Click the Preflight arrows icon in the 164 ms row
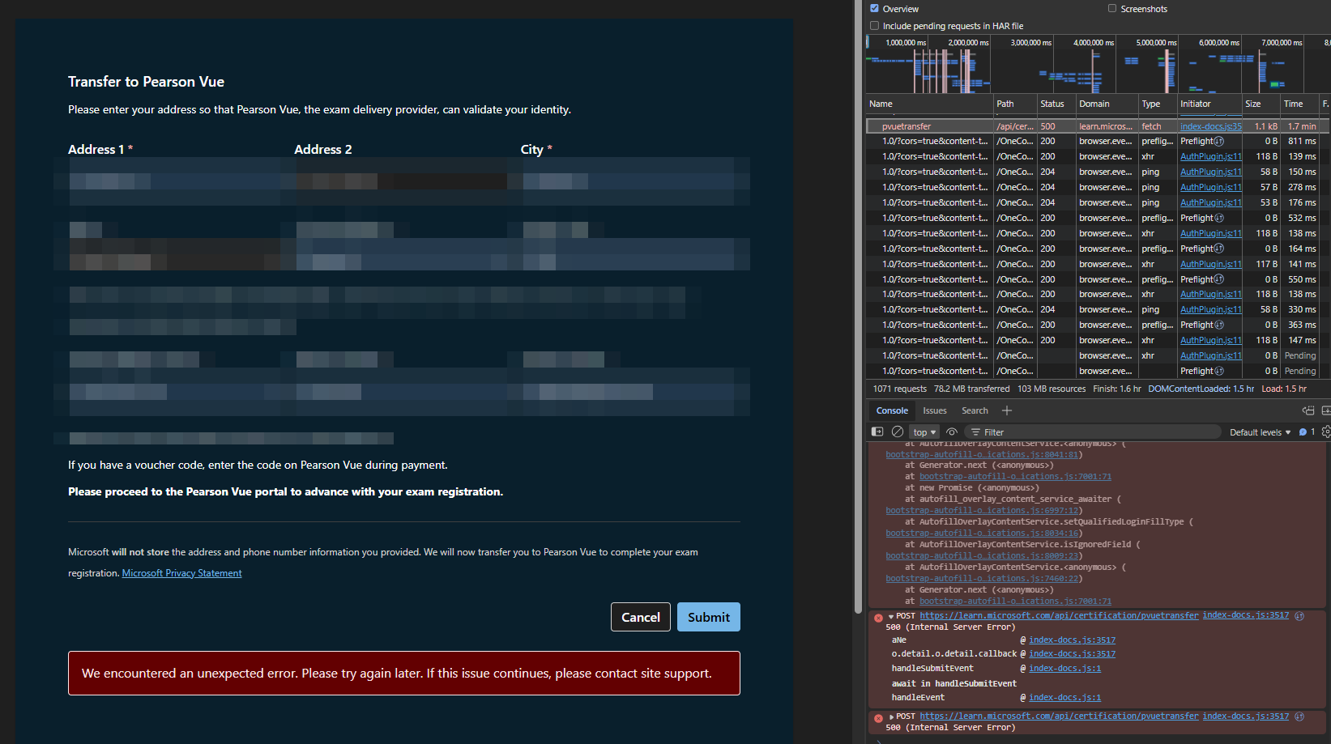The image size is (1331, 744). 1219,249
